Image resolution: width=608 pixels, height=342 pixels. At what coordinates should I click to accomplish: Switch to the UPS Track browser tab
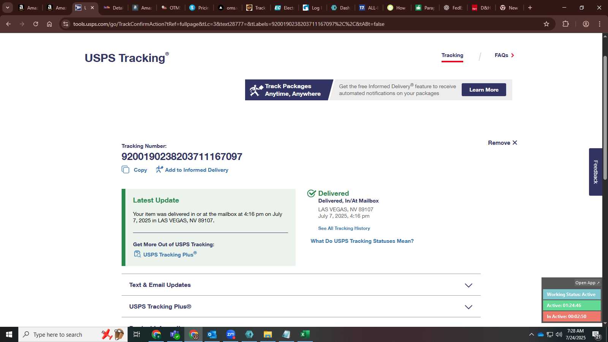(256, 8)
